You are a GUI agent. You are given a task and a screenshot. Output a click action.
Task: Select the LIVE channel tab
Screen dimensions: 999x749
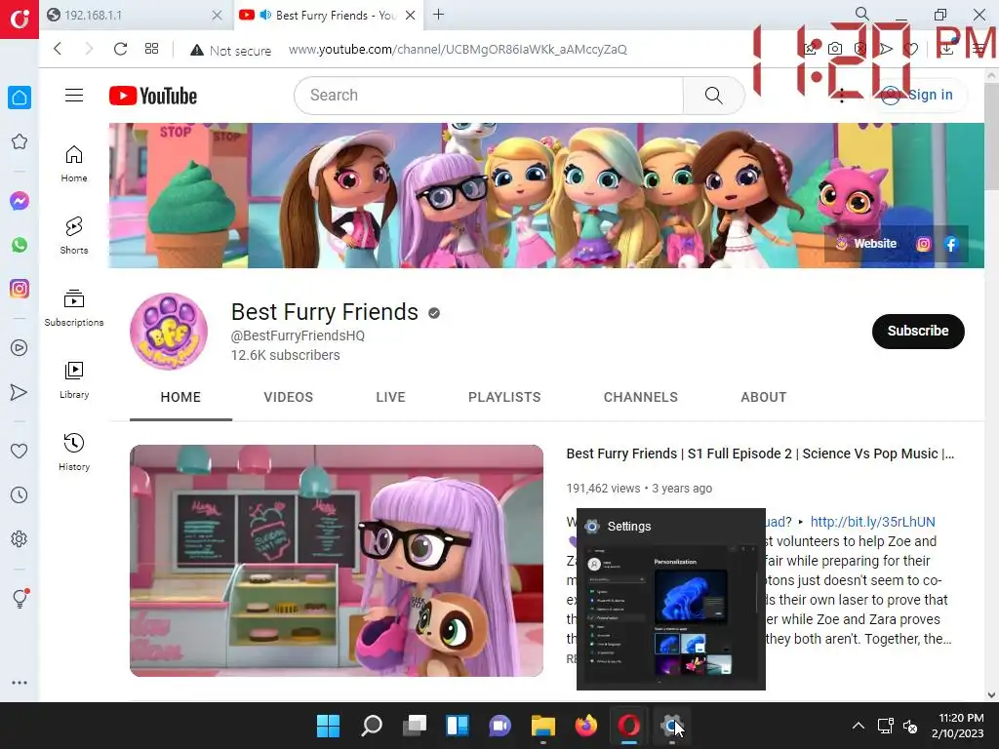[x=390, y=397]
